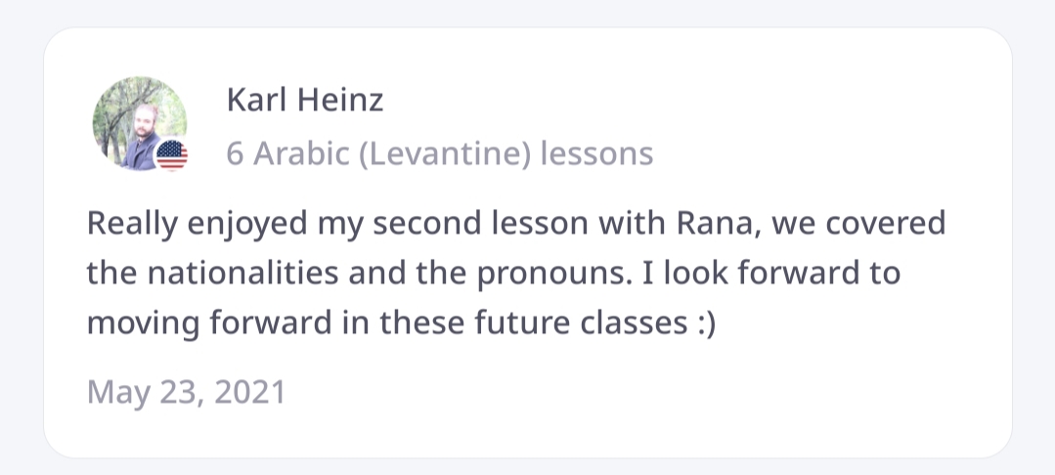Click the US flag badge on avatar
The image size is (1055, 475).
tap(172, 154)
